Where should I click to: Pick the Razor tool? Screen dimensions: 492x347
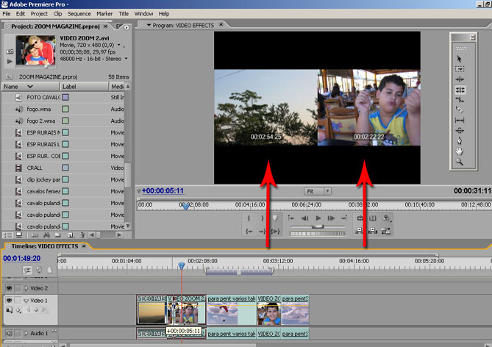460,110
